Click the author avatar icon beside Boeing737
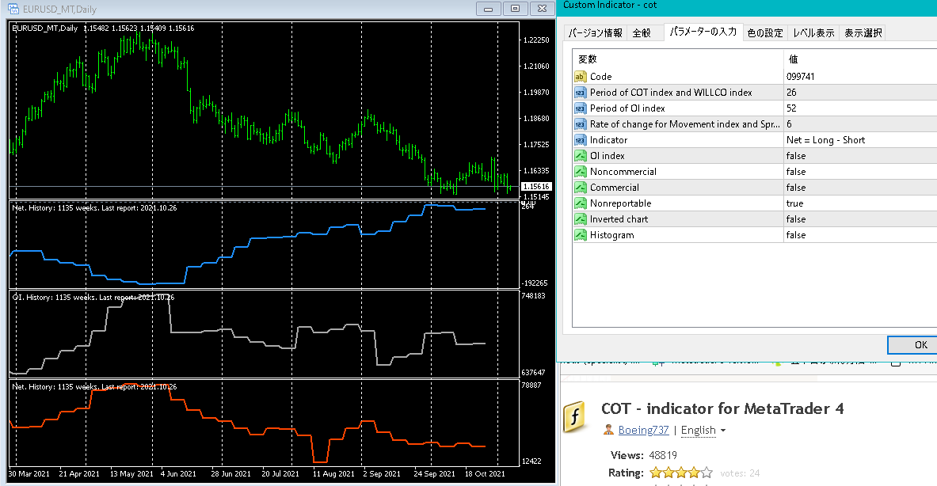The image size is (937, 486). (608, 430)
